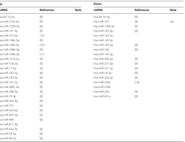
Task: Open reference [15] beside miR-141-5p
Action: tap(42, 35)
